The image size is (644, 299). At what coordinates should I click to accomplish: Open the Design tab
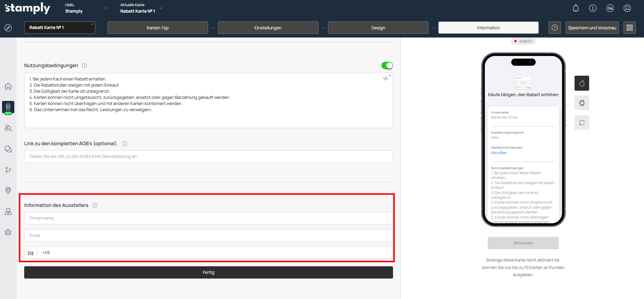pyautogui.click(x=378, y=28)
